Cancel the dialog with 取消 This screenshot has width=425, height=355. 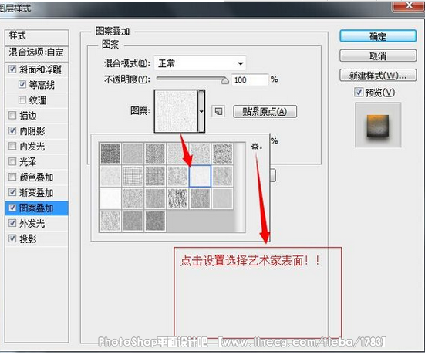(x=378, y=56)
